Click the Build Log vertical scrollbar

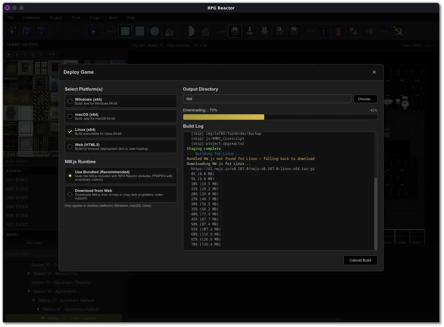point(376,214)
